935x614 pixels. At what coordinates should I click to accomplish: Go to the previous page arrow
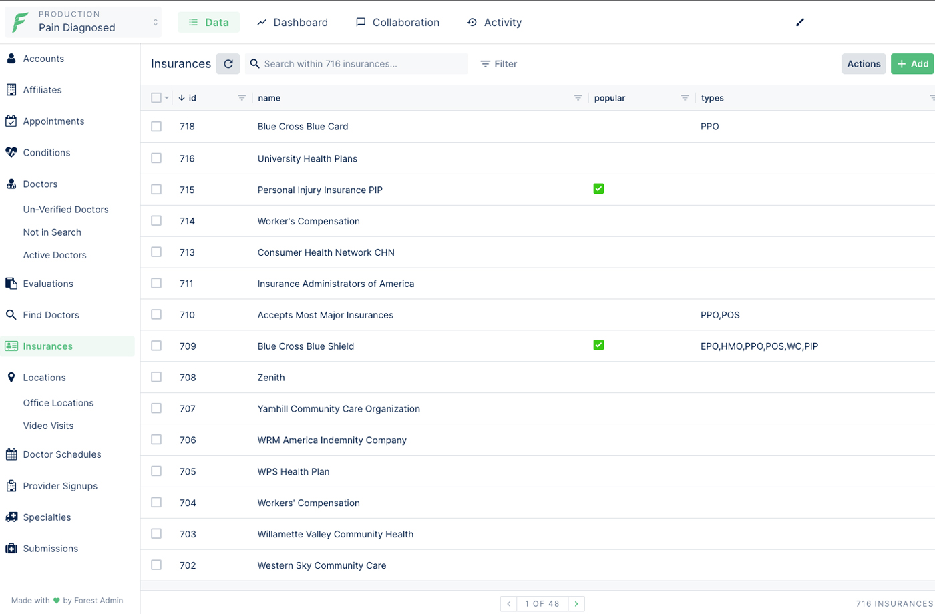click(x=509, y=604)
